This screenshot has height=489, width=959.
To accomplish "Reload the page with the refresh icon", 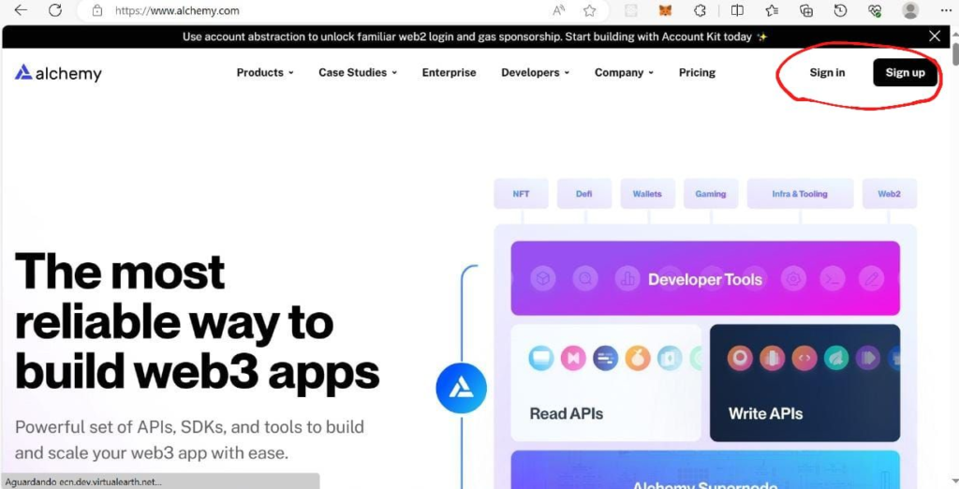I will point(55,10).
